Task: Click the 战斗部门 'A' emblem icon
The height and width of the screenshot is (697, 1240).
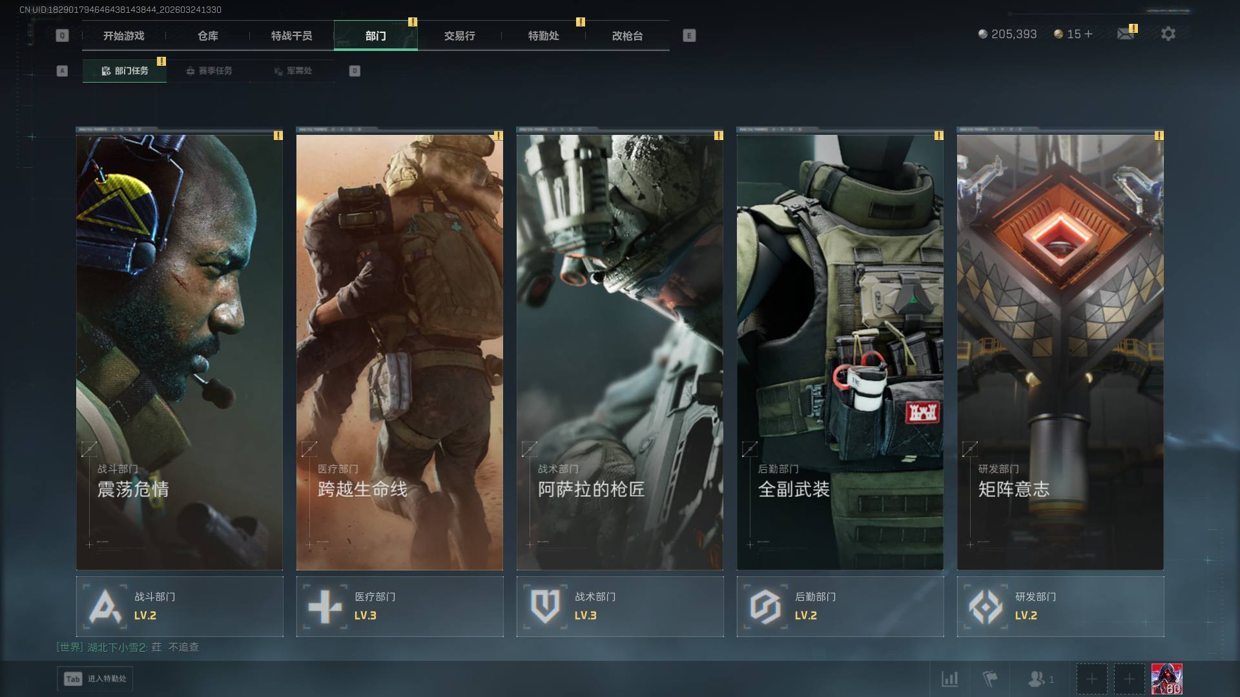Action: (105, 607)
